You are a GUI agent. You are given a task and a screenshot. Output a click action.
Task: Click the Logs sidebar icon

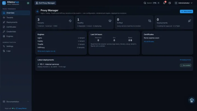(4, 51)
